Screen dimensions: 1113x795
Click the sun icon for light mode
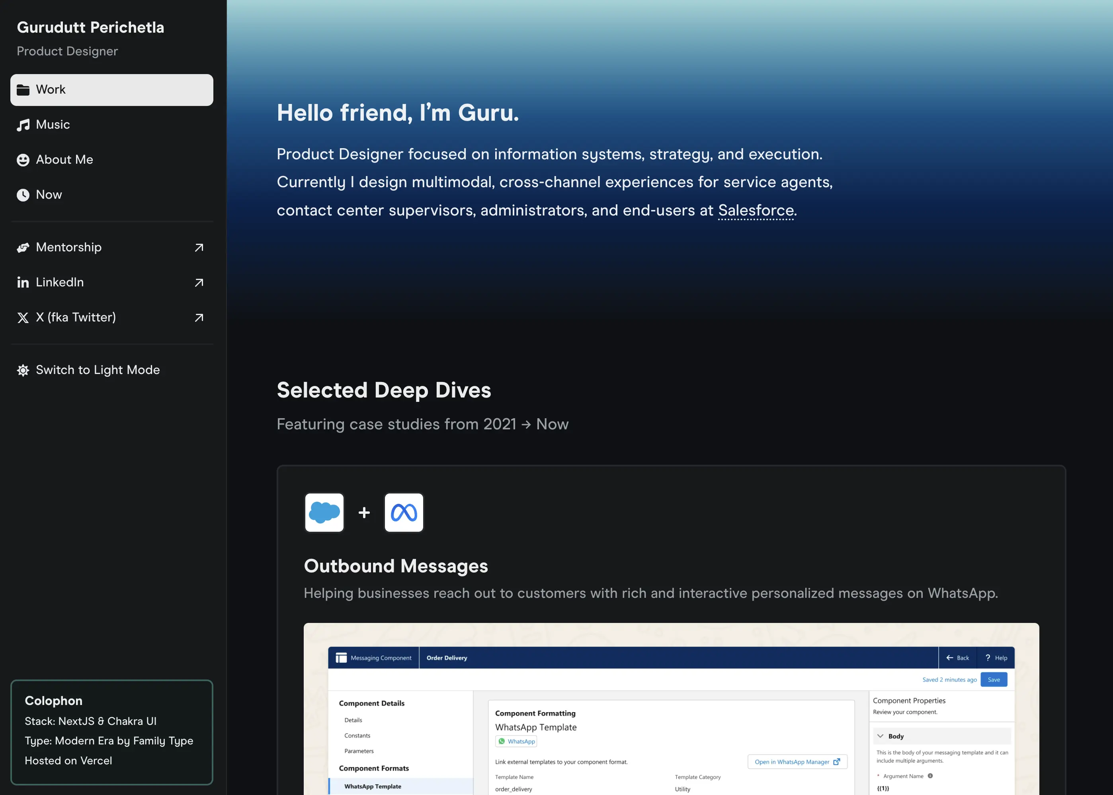[x=23, y=370]
